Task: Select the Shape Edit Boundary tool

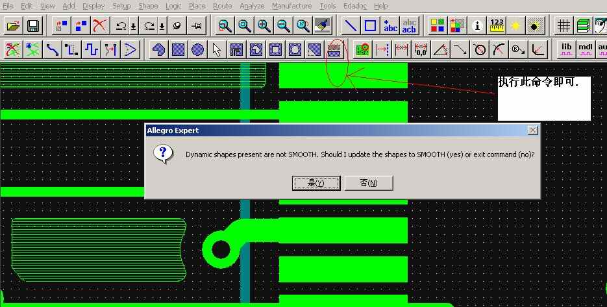Action: (x=314, y=49)
